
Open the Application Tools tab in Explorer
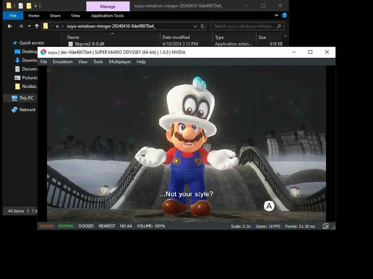(107, 16)
